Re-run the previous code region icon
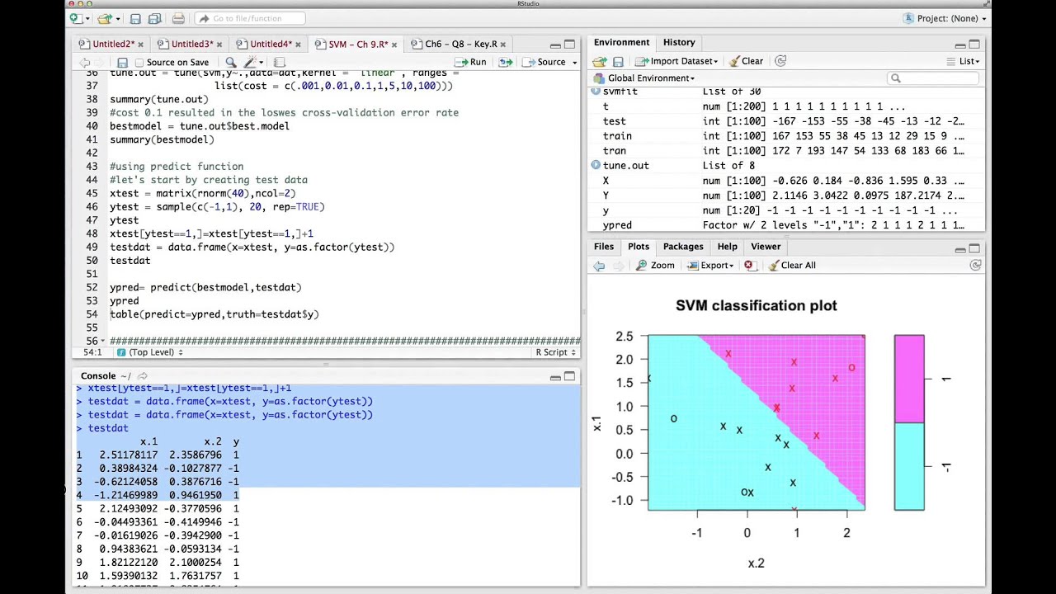The image size is (1056, 594). 506,62
